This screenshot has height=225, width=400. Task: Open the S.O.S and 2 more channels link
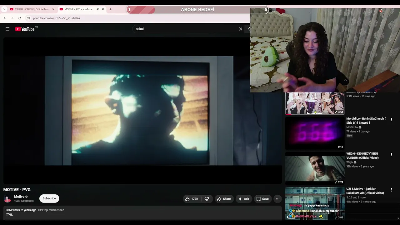coord(356,197)
